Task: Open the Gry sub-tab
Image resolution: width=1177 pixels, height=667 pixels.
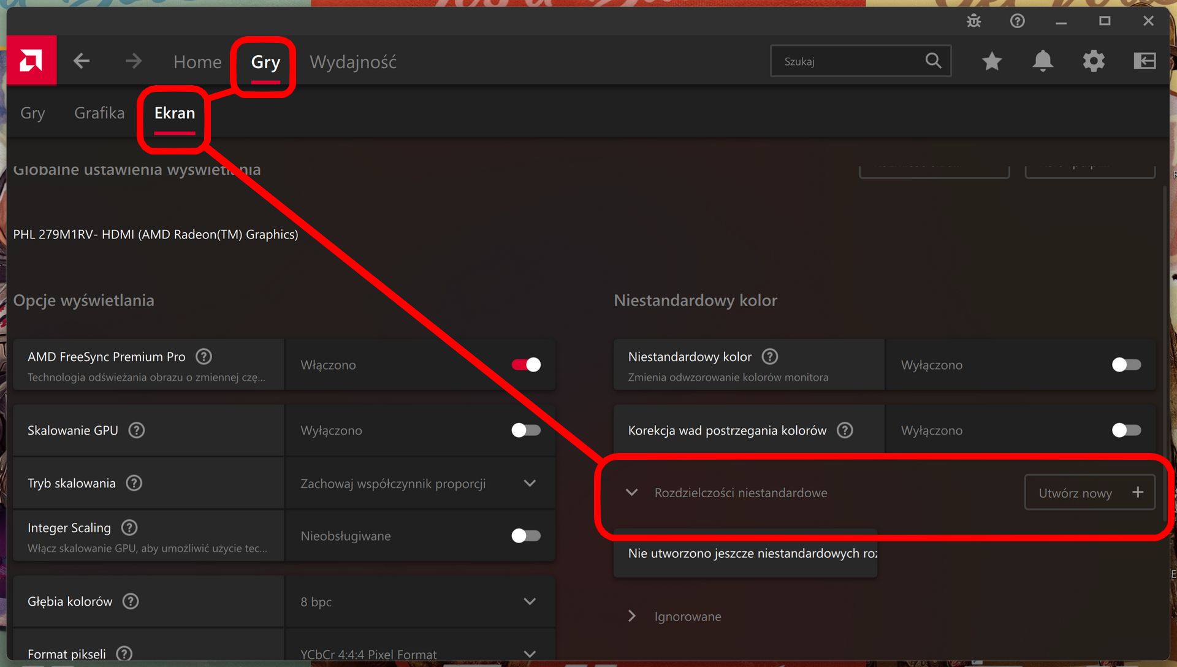Action: pyautogui.click(x=32, y=113)
